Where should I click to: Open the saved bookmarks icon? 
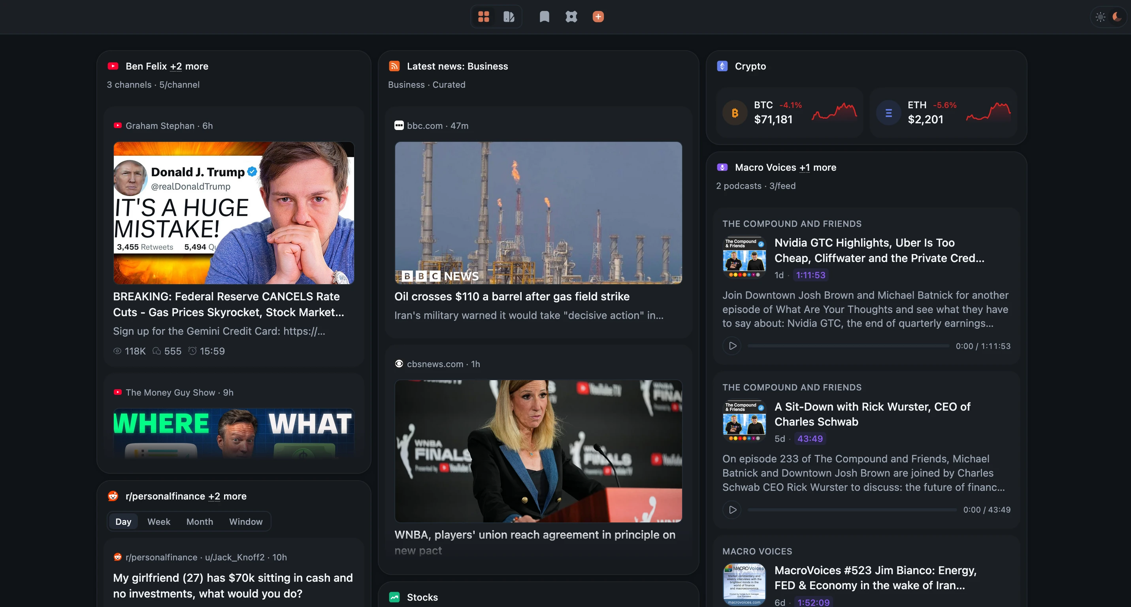click(545, 17)
